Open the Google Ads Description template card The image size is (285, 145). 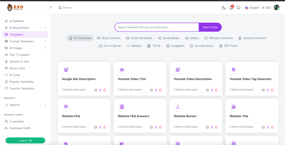point(84,79)
